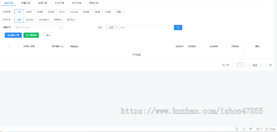
Task: Click the blue search magnifier button
Action: pyautogui.click(x=178, y=28)
